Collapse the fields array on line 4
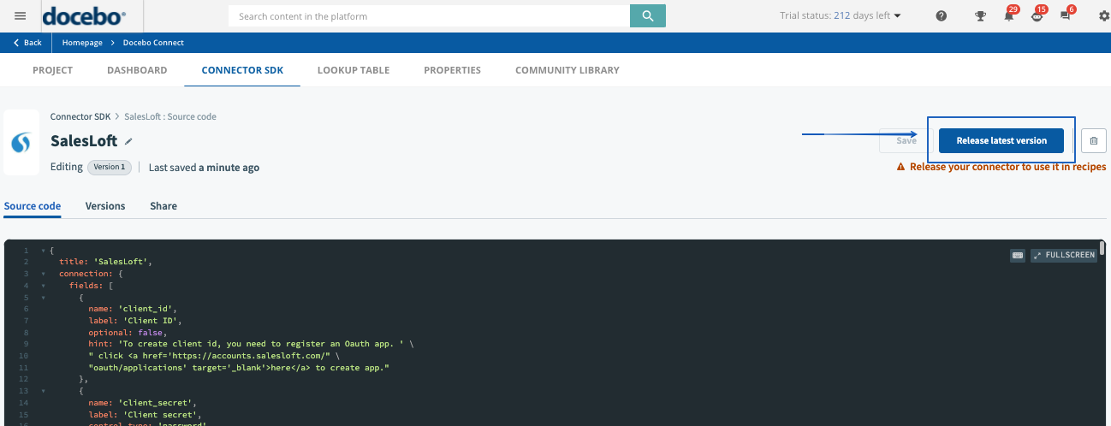The height and width of the screenshot is (426, 1111). [x=43, y=285]
